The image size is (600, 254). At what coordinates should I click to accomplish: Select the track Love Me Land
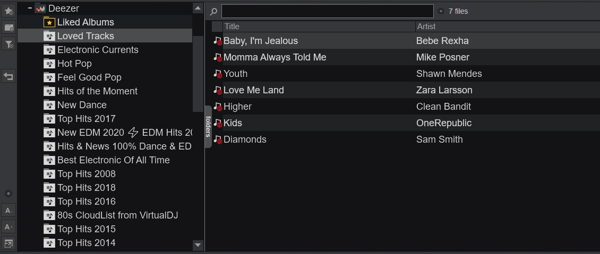tap(406, 90)
